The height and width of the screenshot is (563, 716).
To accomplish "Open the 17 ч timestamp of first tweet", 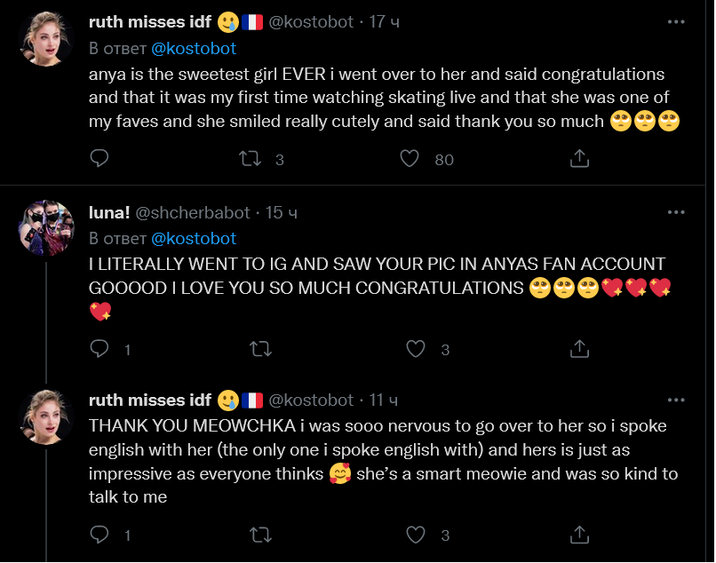I will point(384,22).
